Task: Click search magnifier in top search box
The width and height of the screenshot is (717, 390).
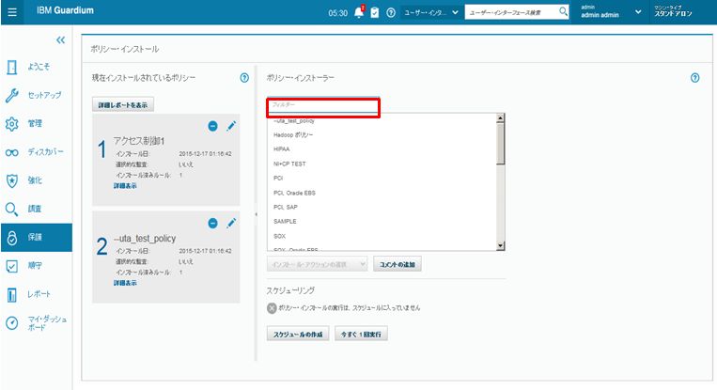Action: (564, 12)
